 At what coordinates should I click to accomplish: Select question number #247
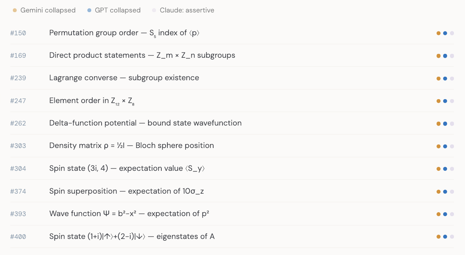point(18,101)
